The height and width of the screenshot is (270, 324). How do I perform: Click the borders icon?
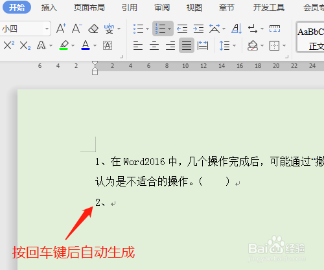pos(275,45)
